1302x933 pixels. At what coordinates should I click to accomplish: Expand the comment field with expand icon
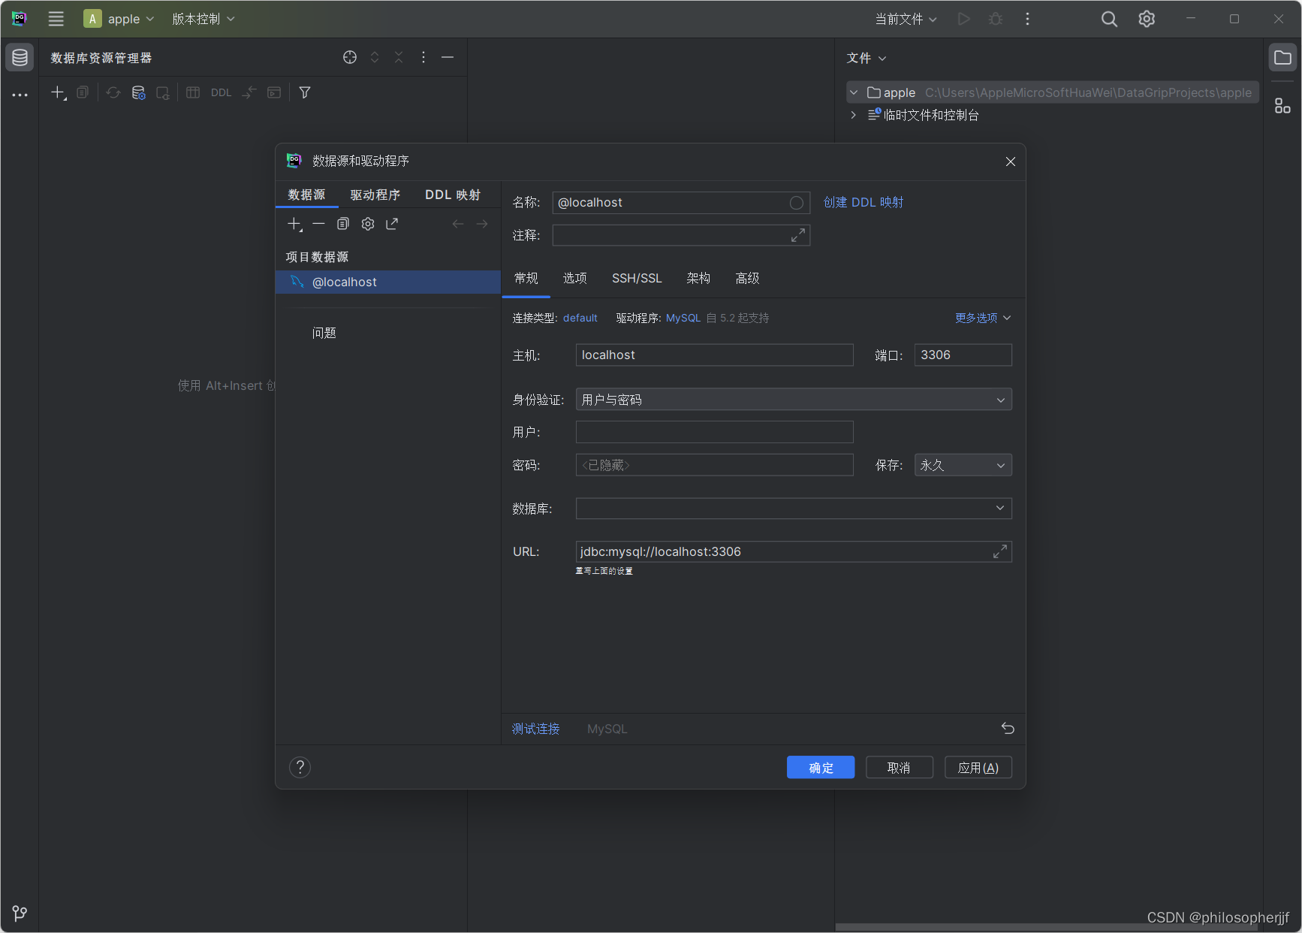click(798, 235)
